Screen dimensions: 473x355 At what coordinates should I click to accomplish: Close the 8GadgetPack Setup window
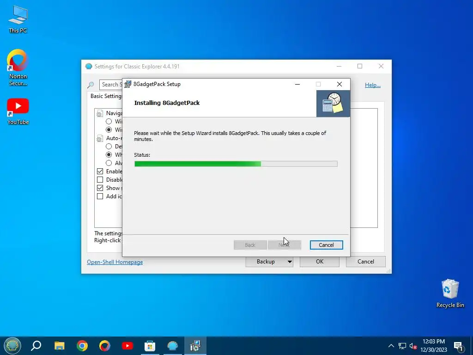click(x=340, y=84)
